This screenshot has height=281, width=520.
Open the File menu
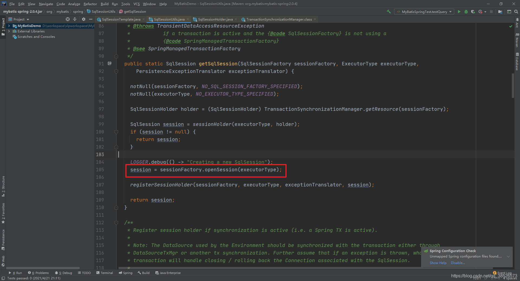click(x=12, y=4)
